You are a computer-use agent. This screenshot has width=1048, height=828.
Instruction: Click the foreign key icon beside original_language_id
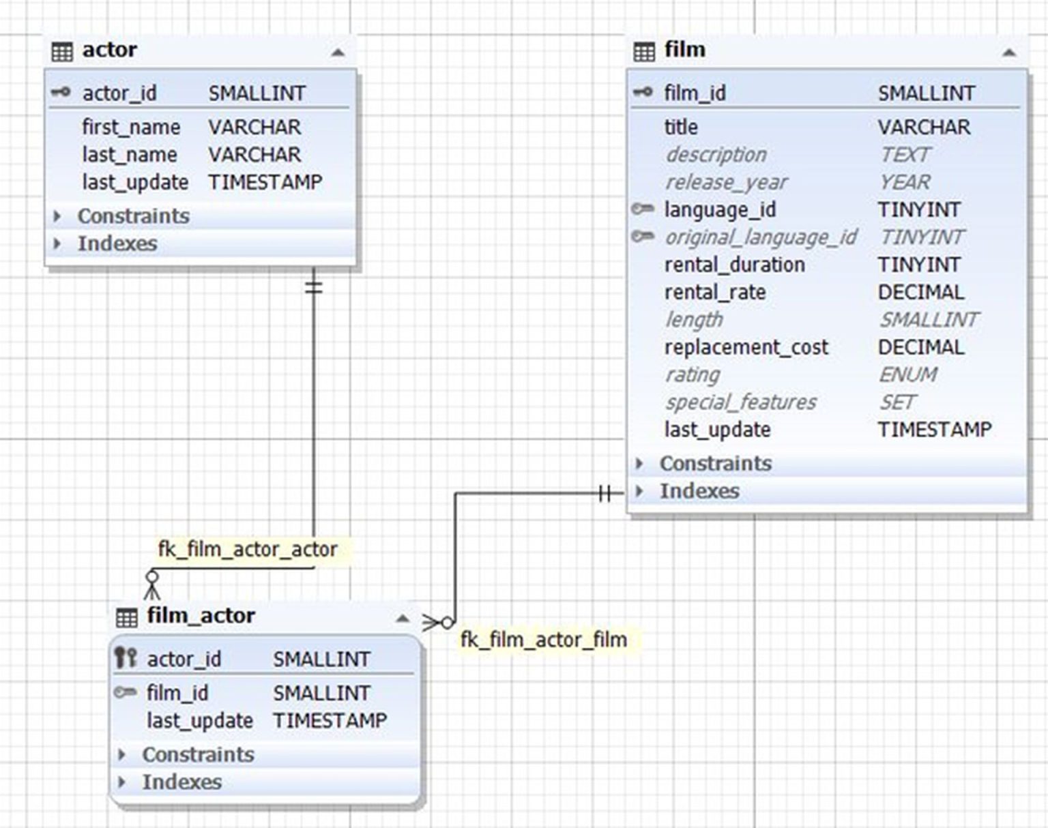point(642,237)
